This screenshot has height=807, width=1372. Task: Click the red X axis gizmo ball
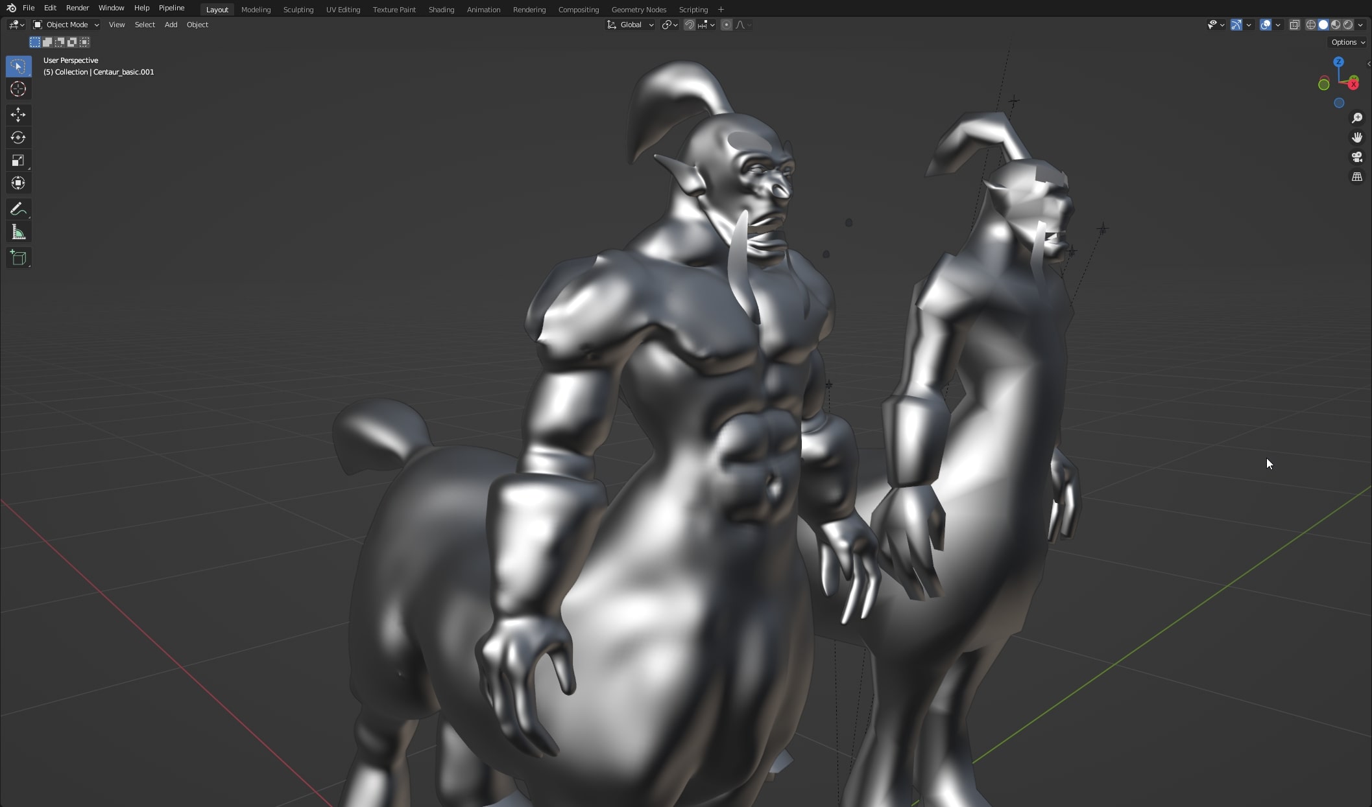pyautogui.click(x=1354, y=84)
